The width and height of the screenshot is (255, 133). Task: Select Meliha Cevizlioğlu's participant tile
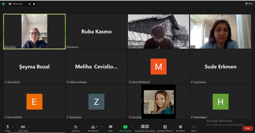97,67
